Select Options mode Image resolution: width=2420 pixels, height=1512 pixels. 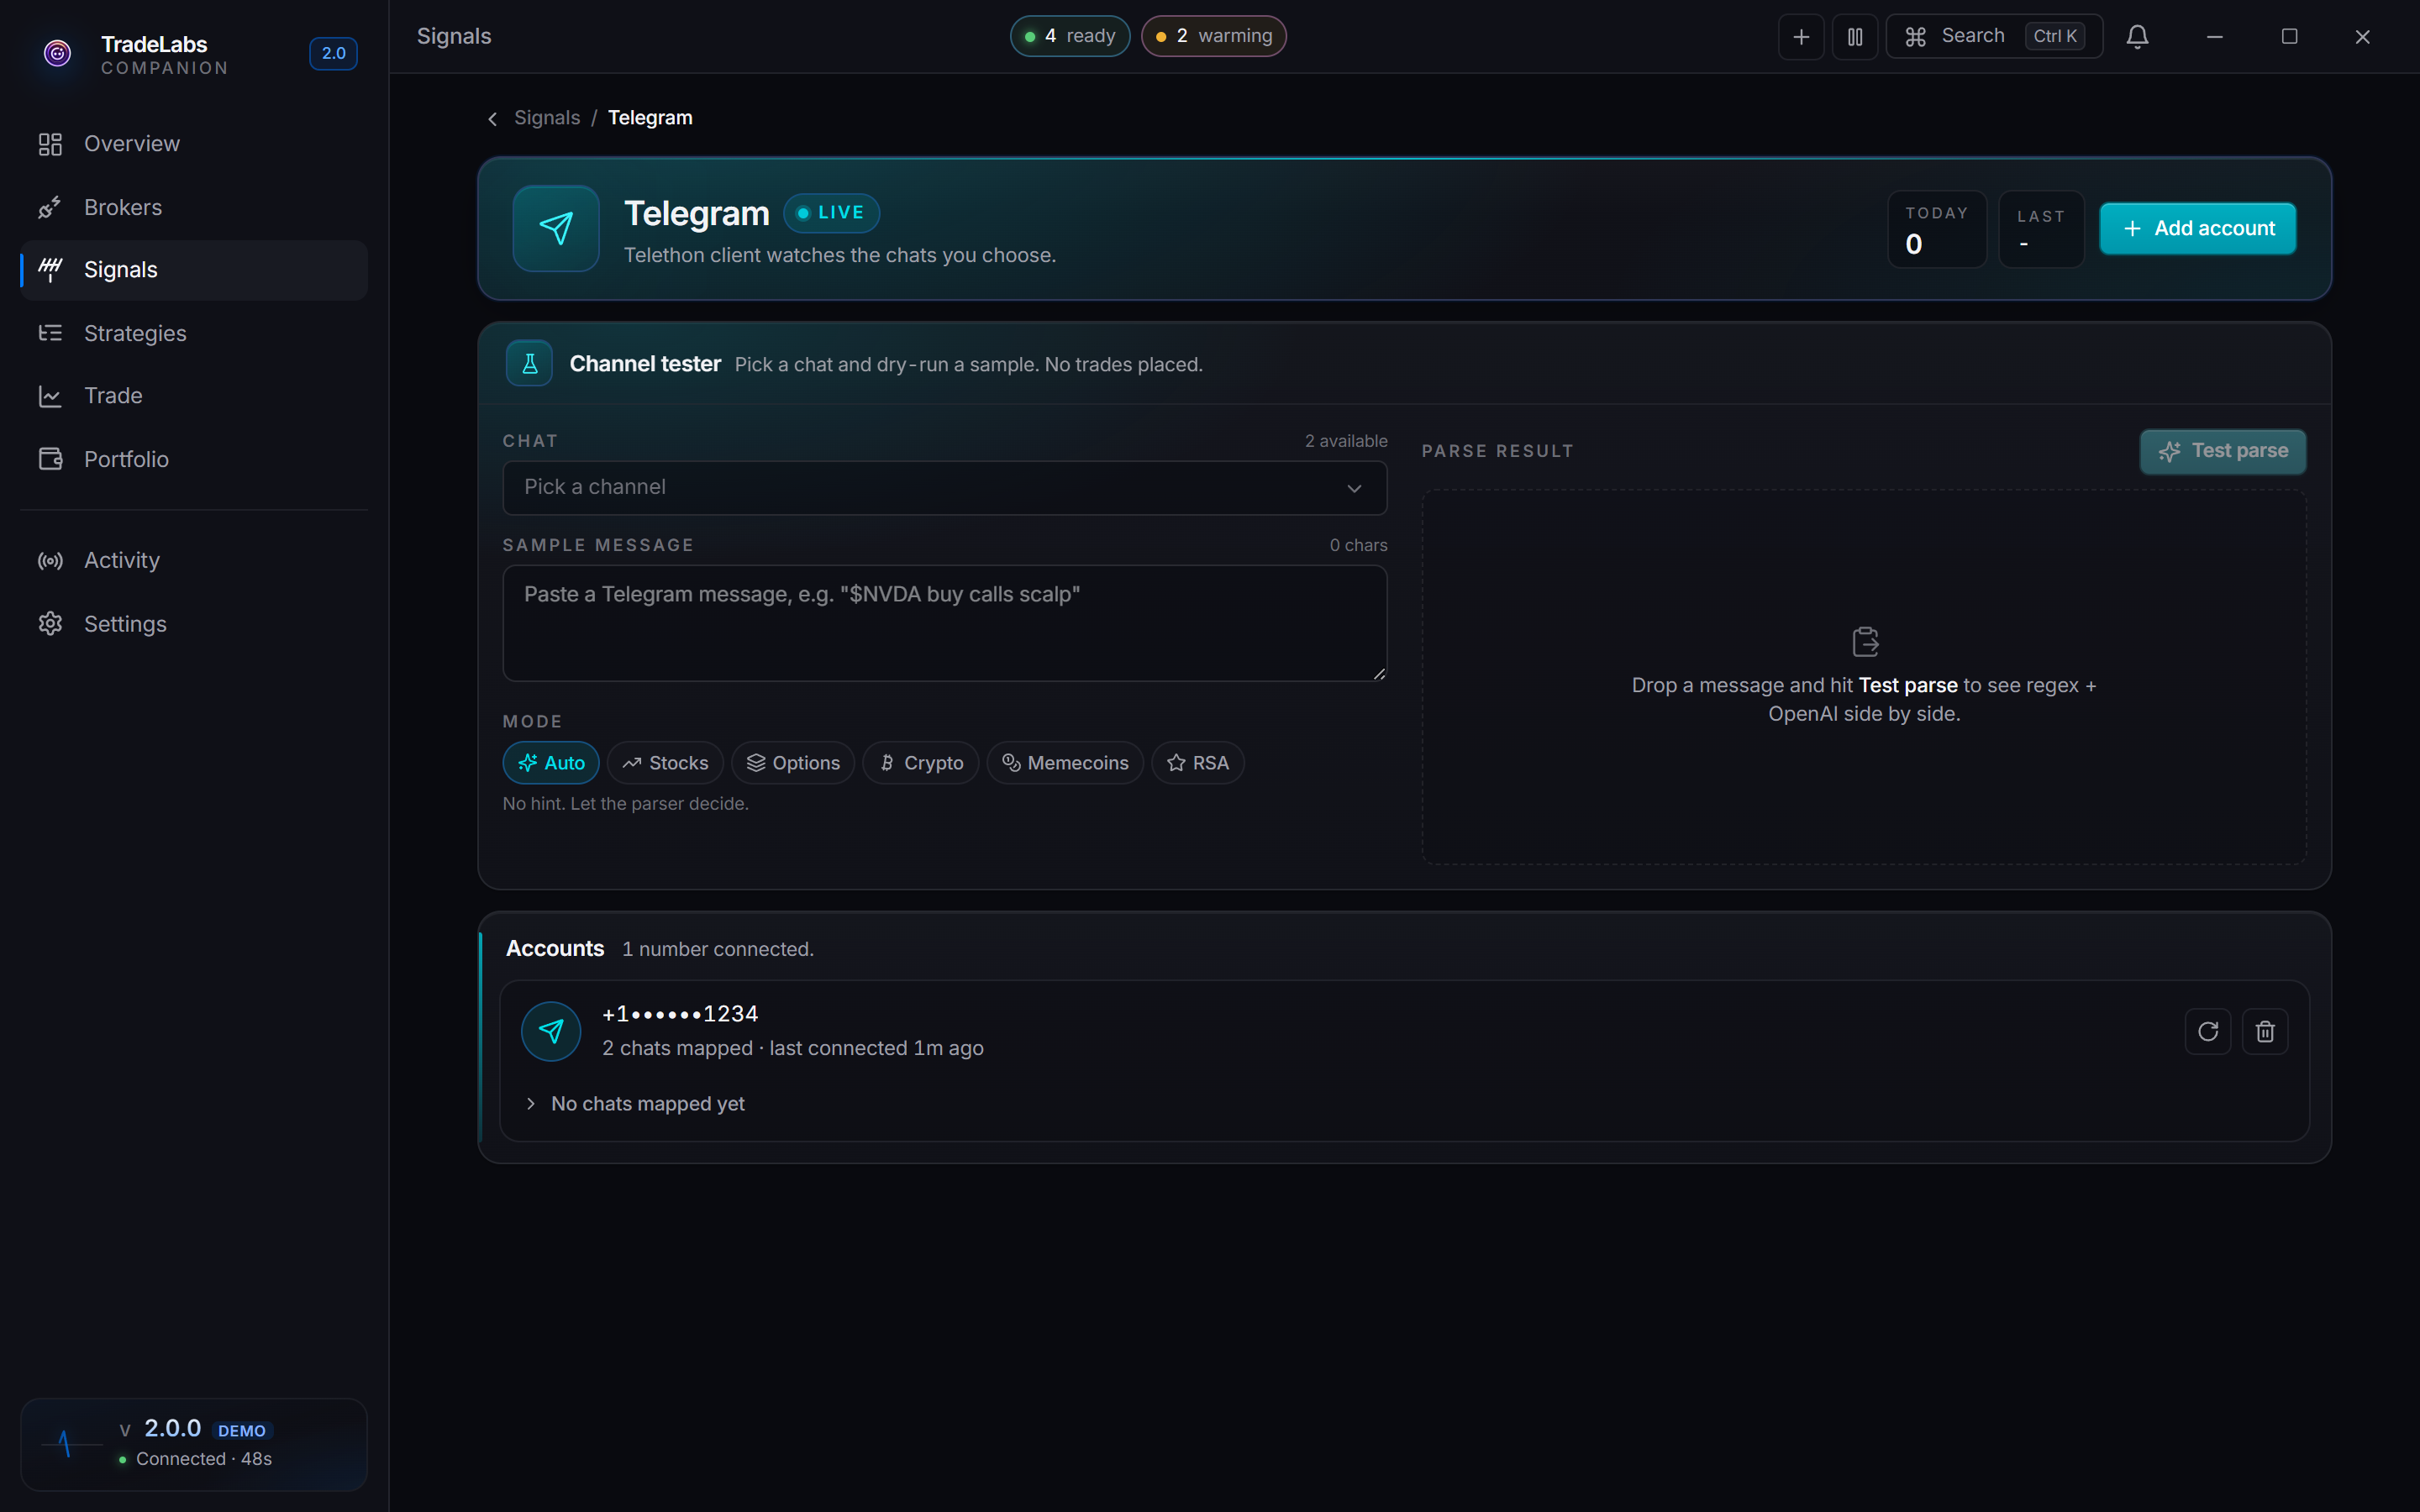(793, 763)
